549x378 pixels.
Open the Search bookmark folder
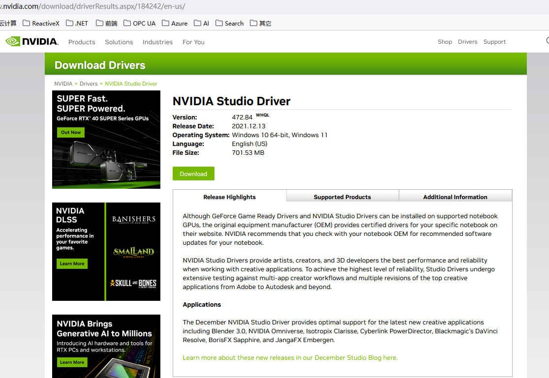pos(229,24)
